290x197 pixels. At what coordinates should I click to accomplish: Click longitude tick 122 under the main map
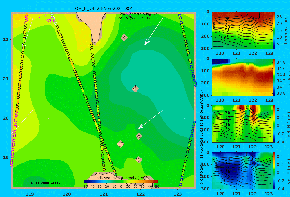click(x=141, y=194)
